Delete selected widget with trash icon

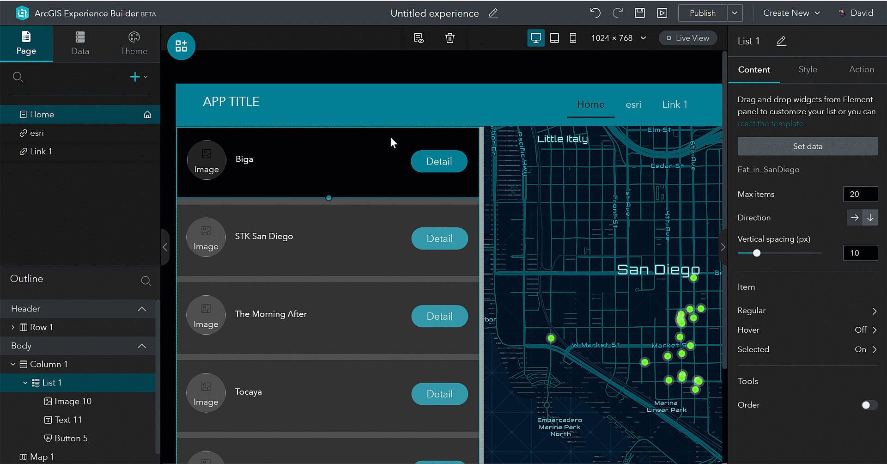pos(450,38)
